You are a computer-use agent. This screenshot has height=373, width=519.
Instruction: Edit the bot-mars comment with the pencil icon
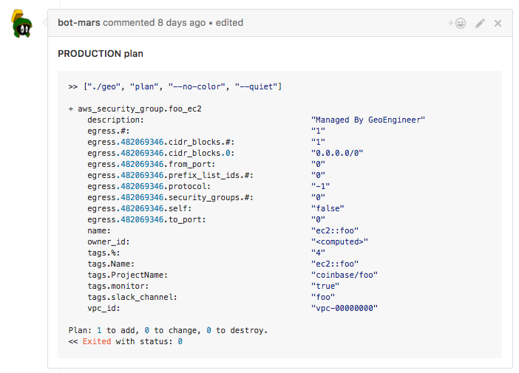pos(480,23)
